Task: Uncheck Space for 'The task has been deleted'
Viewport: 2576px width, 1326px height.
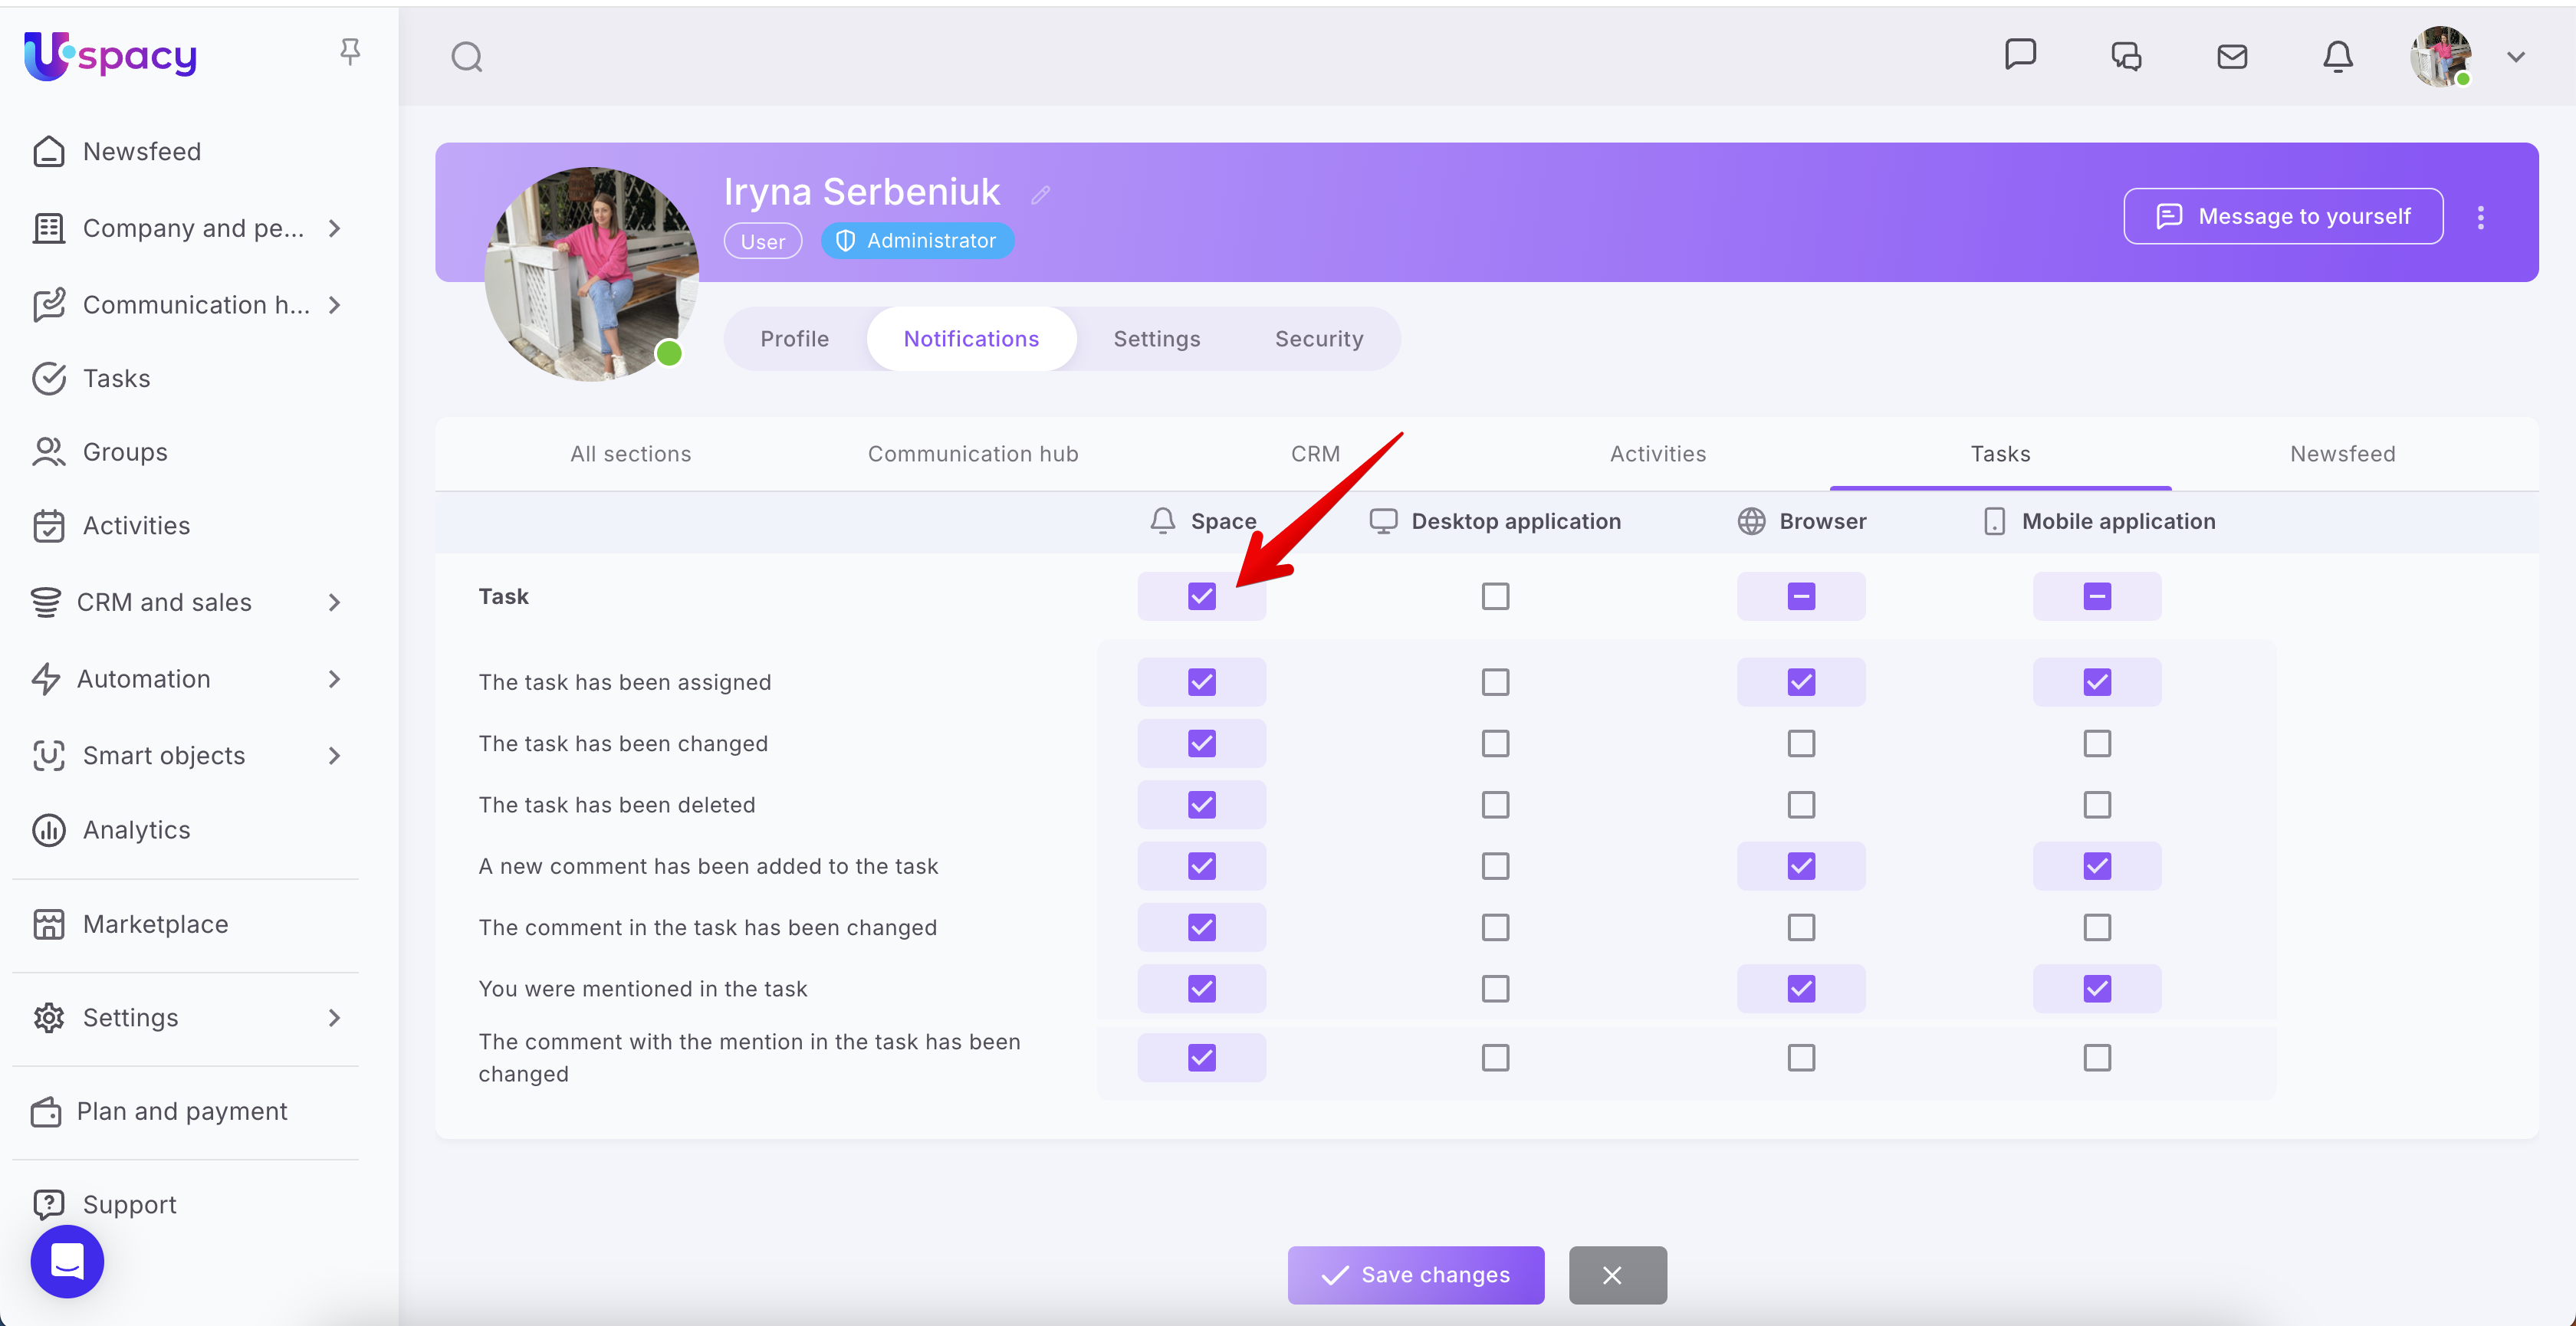Action: [x=1201, y=805]
